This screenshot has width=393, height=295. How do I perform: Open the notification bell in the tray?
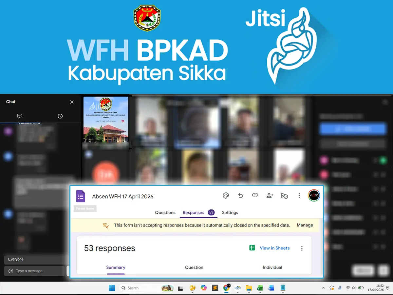pyautogui.click(x=388, y=288)
